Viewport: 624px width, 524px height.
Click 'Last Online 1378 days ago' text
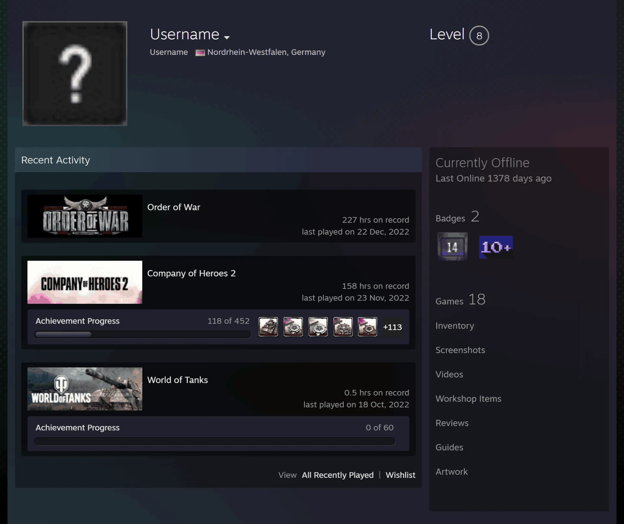[493, 178]
